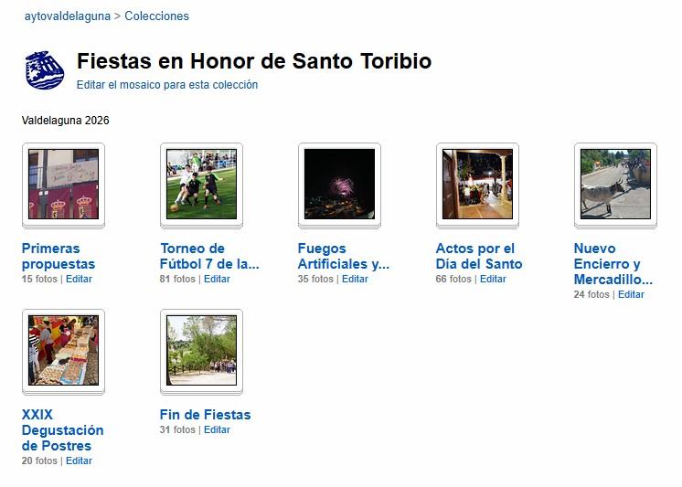This screenshot has width=682, height=487.
Task: Click Editar under Fin de Fiestas
Action: pos(217,430)
